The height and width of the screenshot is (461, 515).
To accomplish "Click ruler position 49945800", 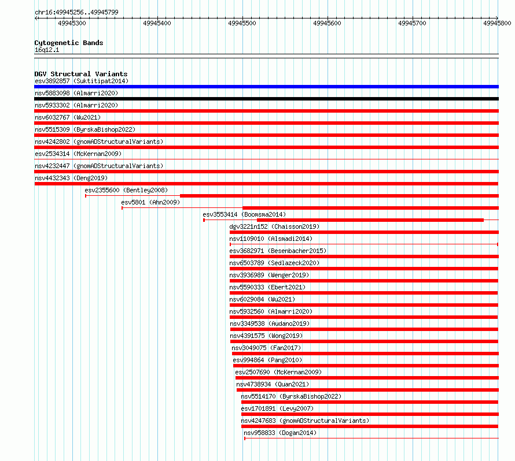I will (x=497, y=23).
